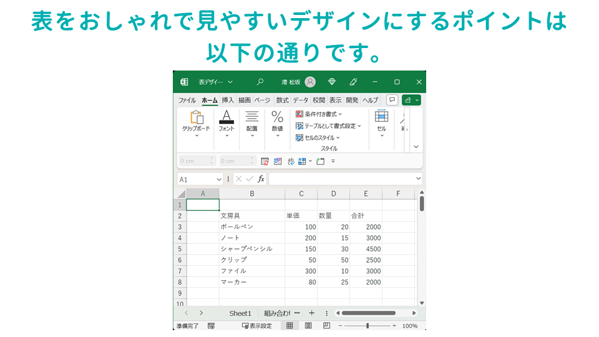
Task: Switch to the 描画 tab
Action: click(x=245, y=100)
